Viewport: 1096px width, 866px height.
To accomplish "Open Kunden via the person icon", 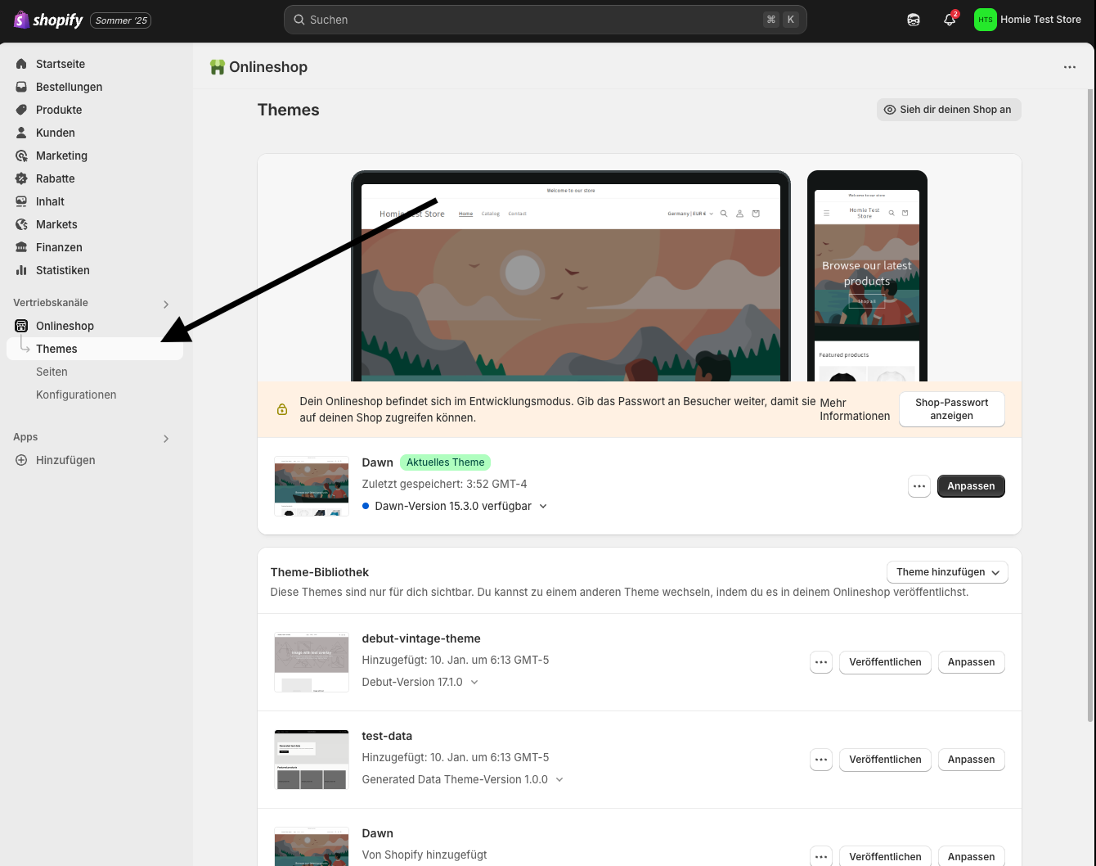I will 20,133.
